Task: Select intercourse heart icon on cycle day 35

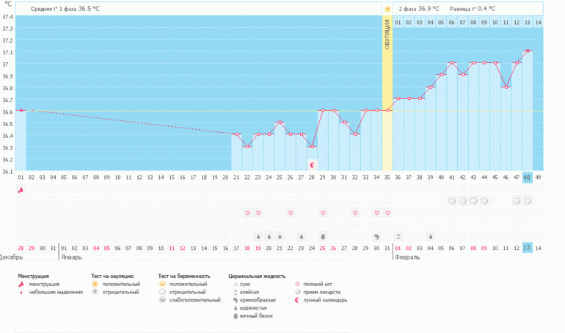Action: 387,213
